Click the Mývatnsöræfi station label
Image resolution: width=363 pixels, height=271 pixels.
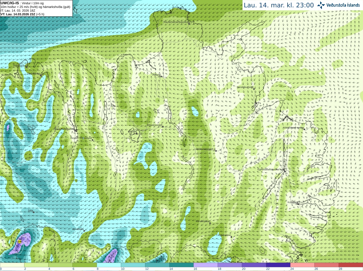[x=155, y=125]
